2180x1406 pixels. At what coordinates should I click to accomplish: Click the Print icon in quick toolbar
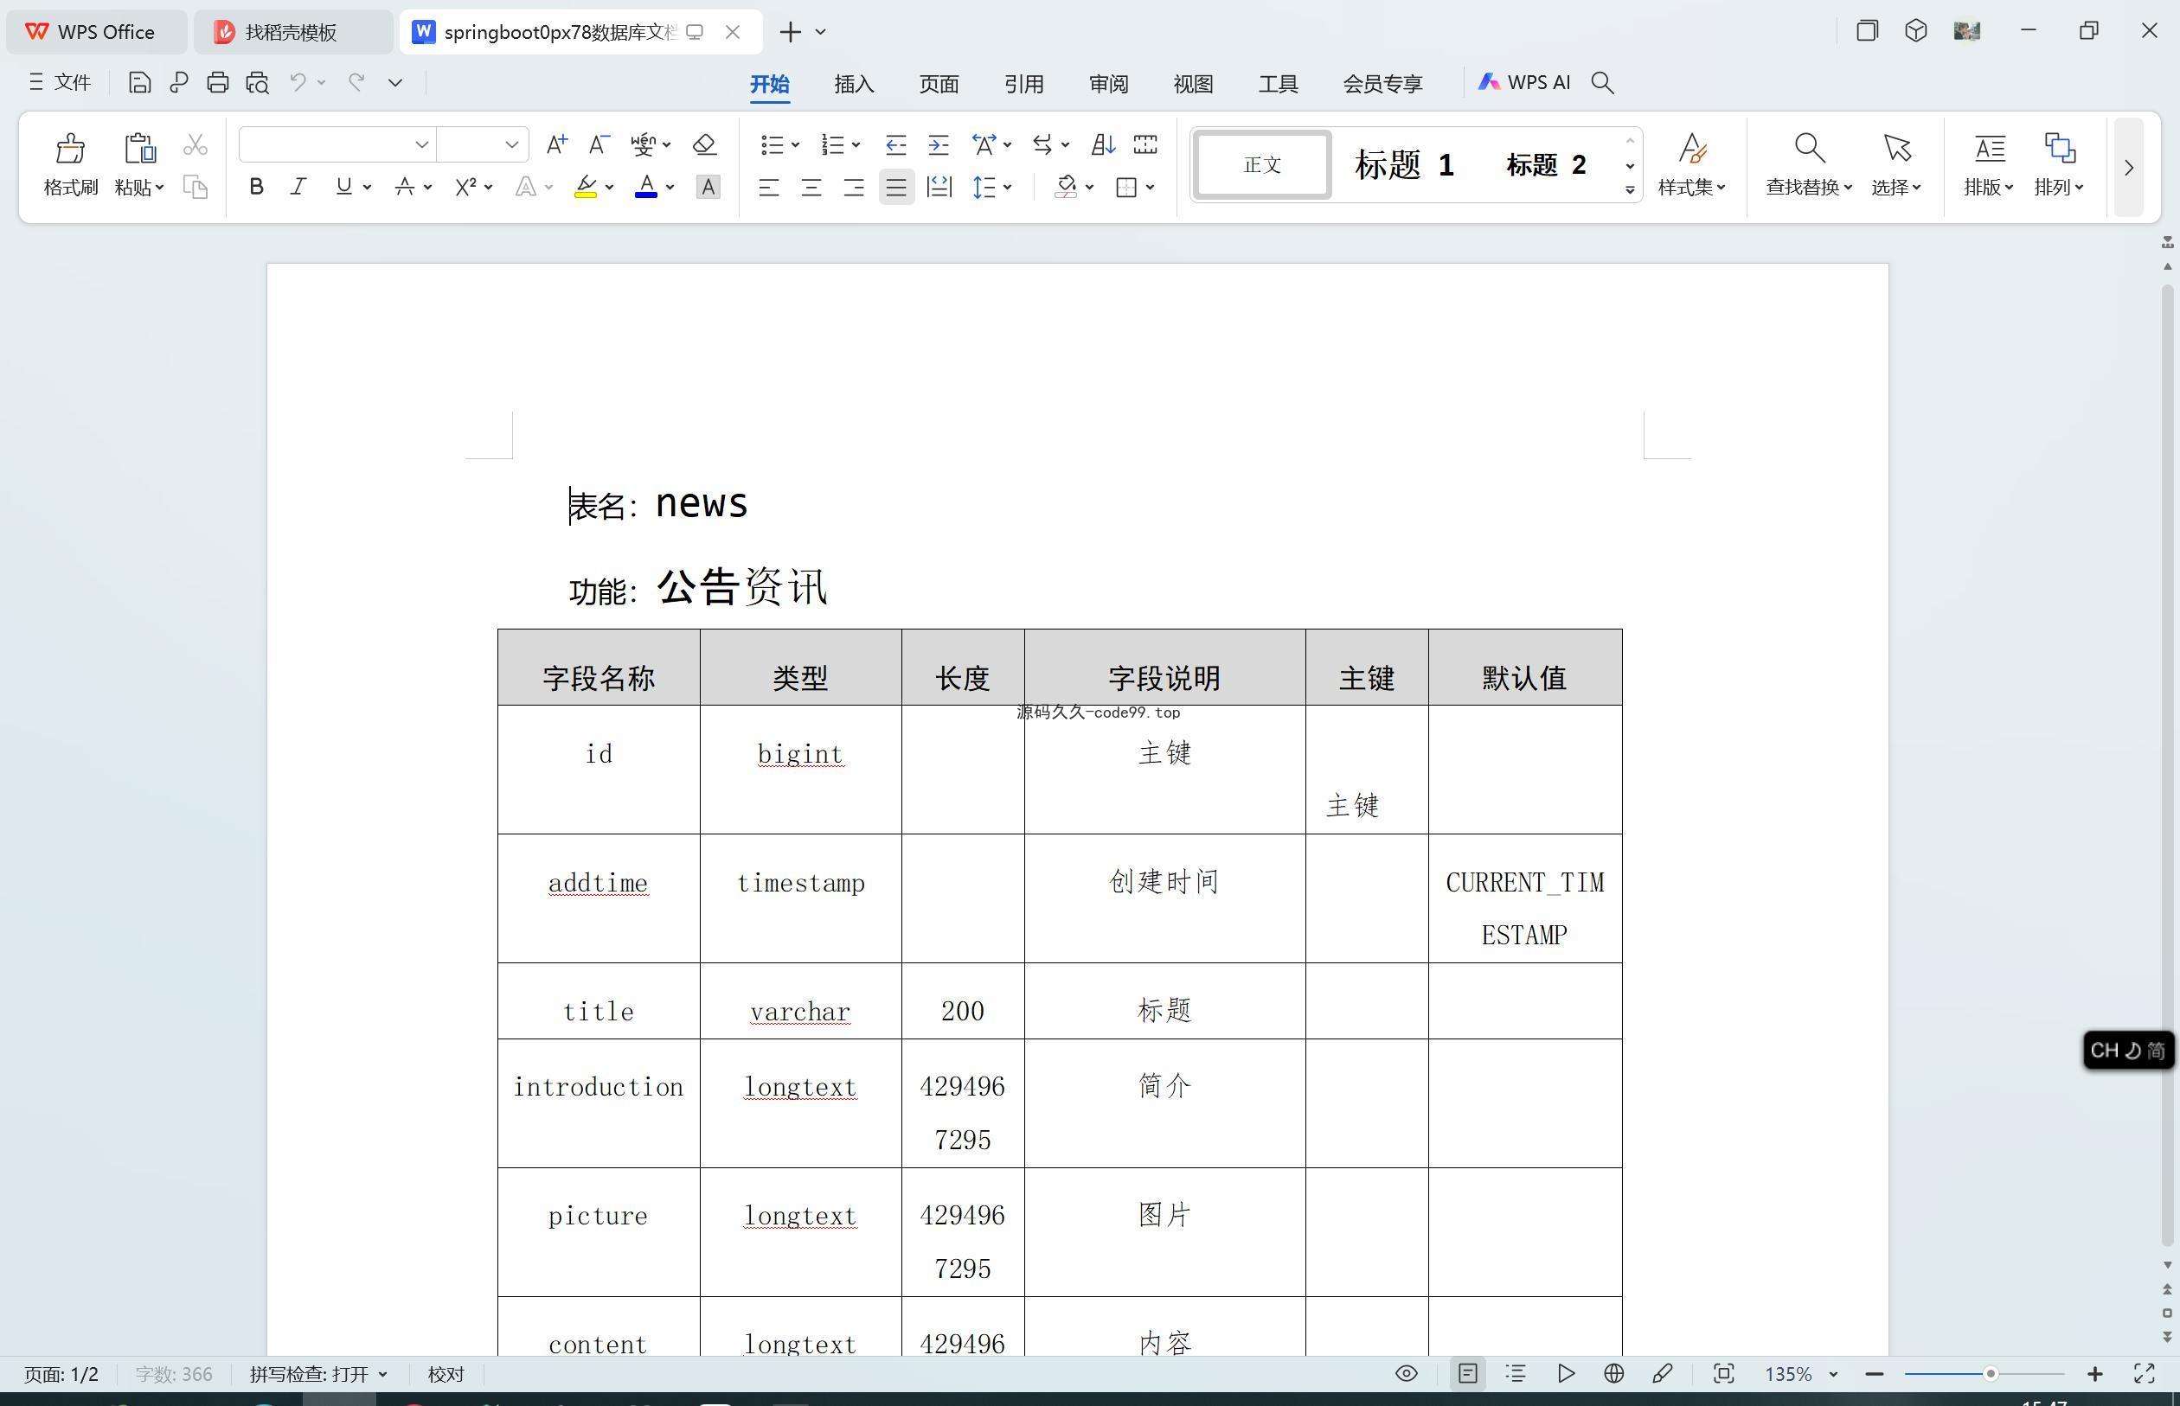point(217,83)
